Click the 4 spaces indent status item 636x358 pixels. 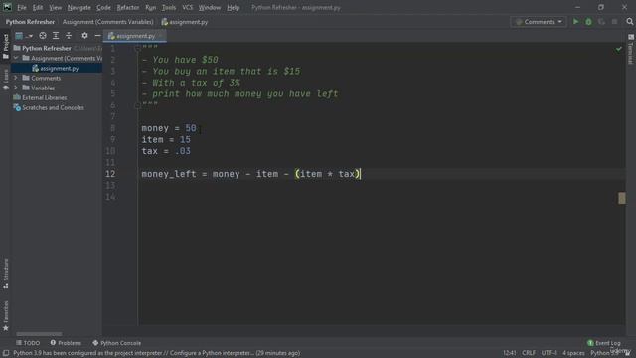[573, 353]
